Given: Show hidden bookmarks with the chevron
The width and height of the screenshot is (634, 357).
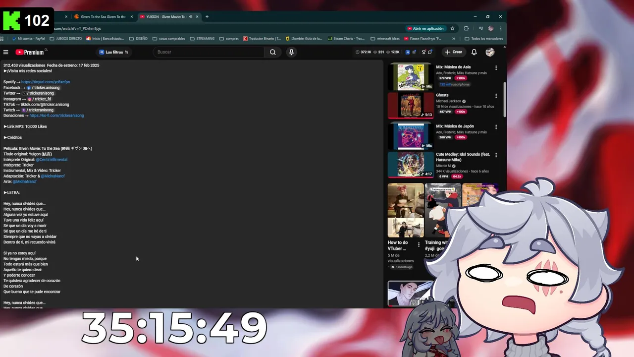Looking at the screenshot, I should tap(454, 39).
